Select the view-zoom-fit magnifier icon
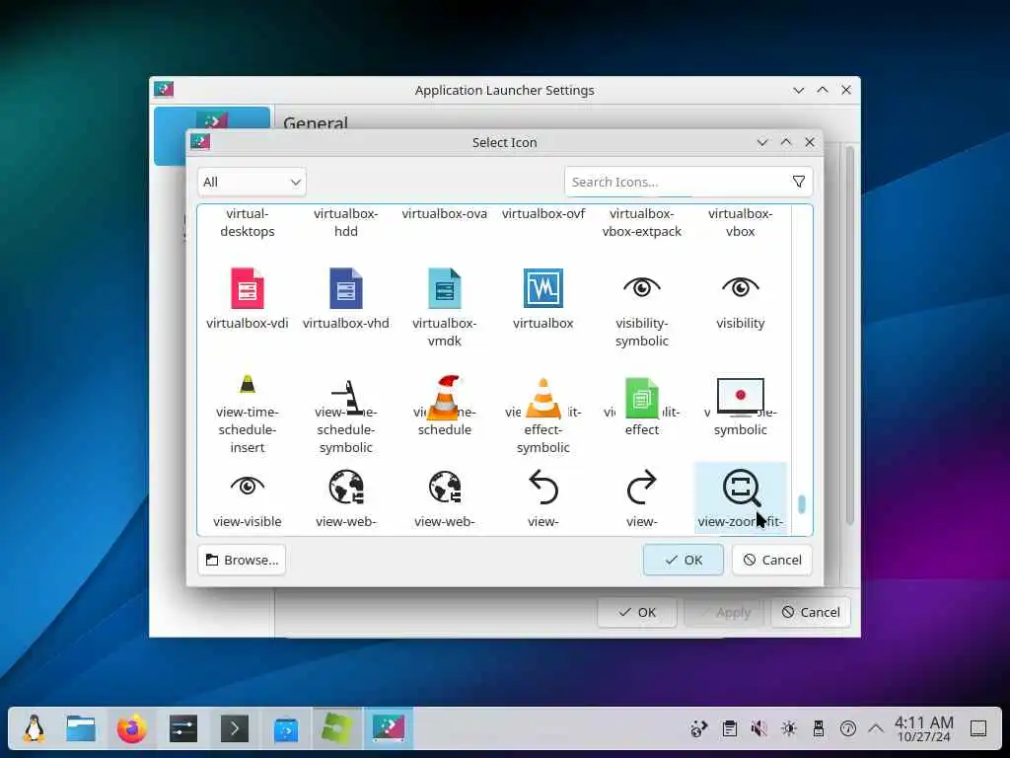Image resolution: width=1010 pixels, height=758 pixels. coord(741,488)
